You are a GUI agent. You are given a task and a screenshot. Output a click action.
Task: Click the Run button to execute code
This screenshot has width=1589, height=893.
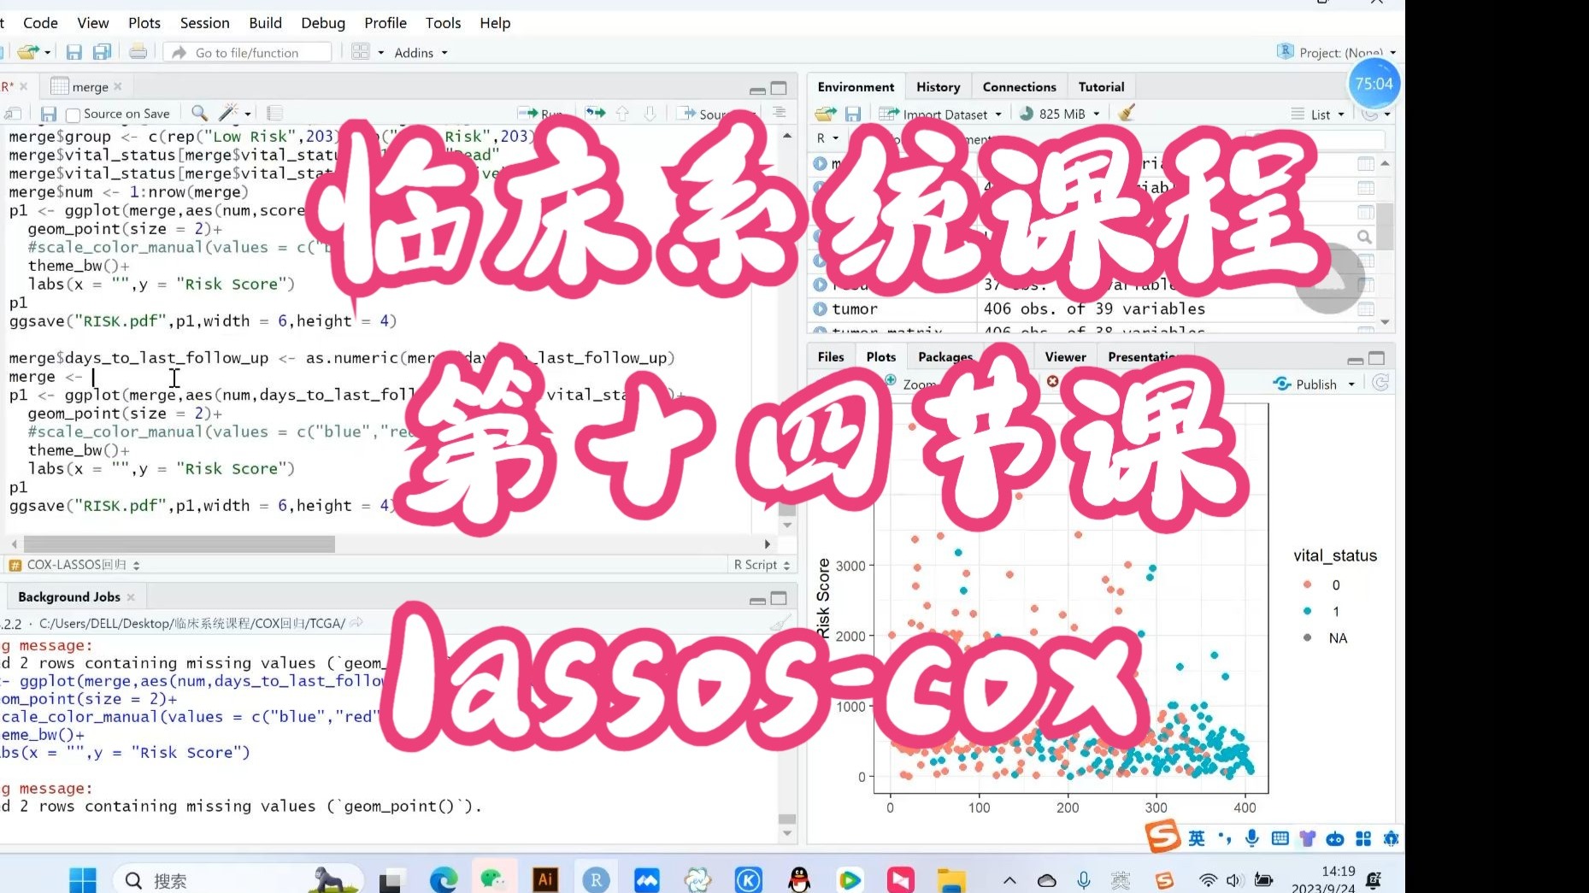542,113
